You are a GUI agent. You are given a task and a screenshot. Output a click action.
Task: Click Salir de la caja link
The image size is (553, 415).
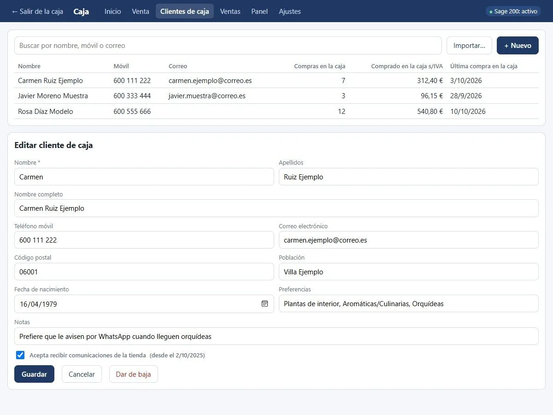pyautogui.click(x=37, y=12)
